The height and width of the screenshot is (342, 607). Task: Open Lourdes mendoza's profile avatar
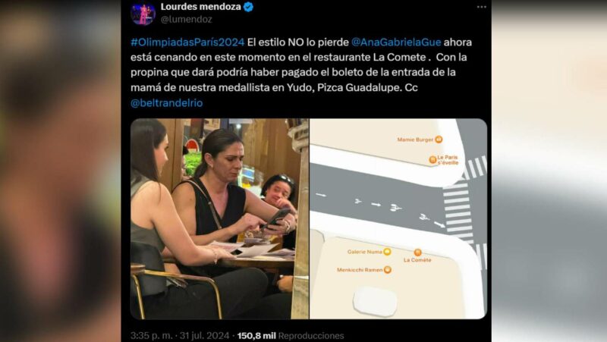143,14
